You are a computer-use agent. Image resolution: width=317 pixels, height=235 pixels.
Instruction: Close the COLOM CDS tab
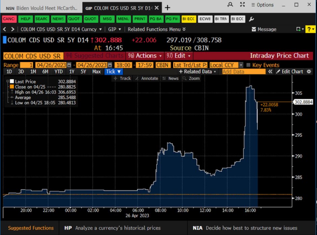156,8
